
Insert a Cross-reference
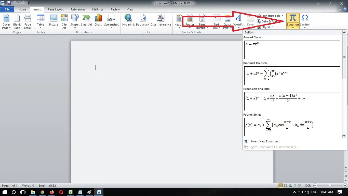161,20
